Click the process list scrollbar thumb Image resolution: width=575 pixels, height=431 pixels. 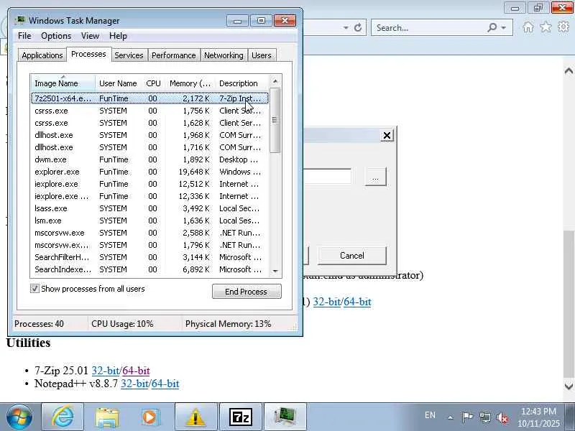[275, 120]
